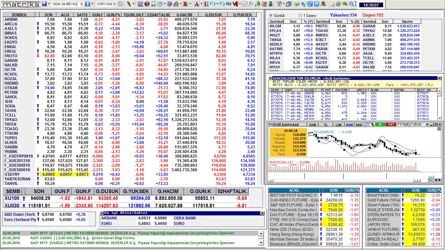Select the KHN tab on chart toolbar
445x250 pixels.
tap(350, 125)
